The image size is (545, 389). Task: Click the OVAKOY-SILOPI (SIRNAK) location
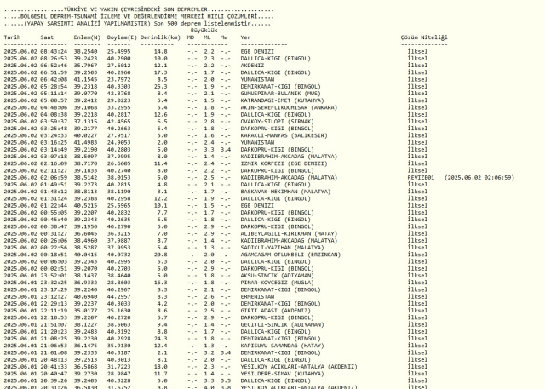pyautogui.click(x=277, y=122)
